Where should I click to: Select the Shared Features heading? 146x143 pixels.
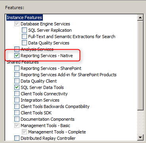pos(23,62)
